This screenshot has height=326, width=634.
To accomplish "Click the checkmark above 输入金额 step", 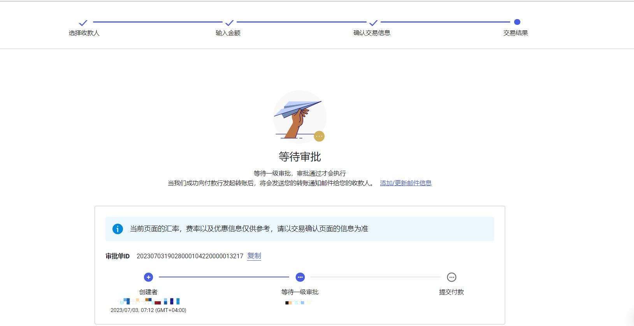I will click(x=229, y=23).
